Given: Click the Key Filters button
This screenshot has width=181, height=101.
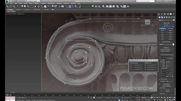Looking at the screenshot, I should [148, 100].
